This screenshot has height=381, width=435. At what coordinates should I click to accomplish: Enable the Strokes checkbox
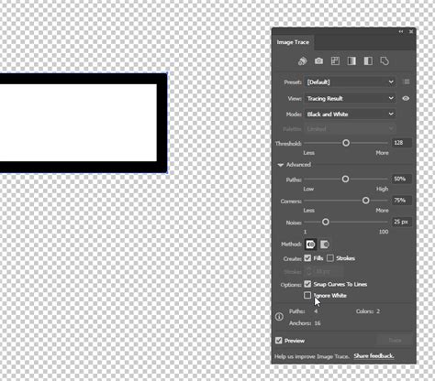330,258
